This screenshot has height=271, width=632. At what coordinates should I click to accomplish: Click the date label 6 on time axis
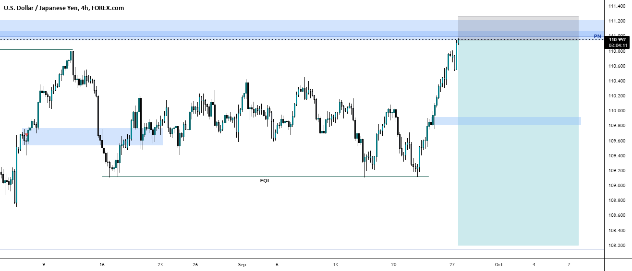click(x=277, y=265)
